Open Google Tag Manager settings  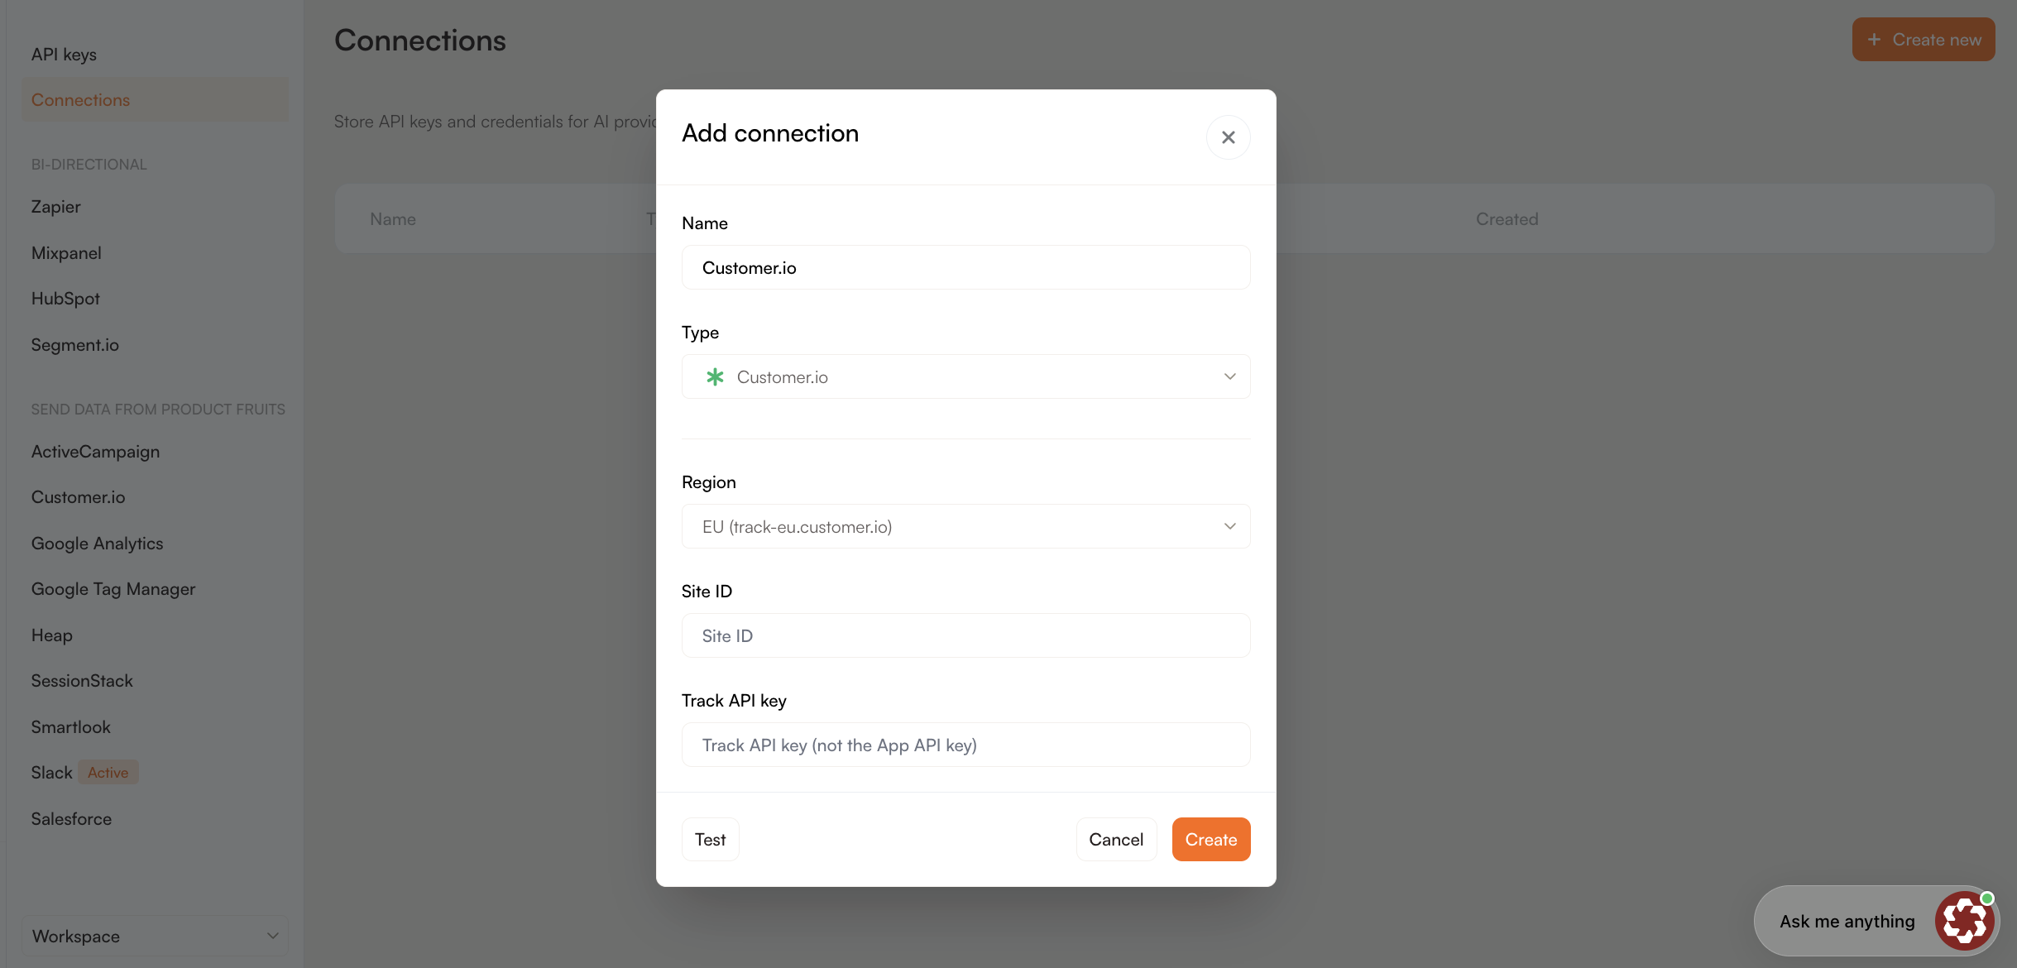(113, 589)
